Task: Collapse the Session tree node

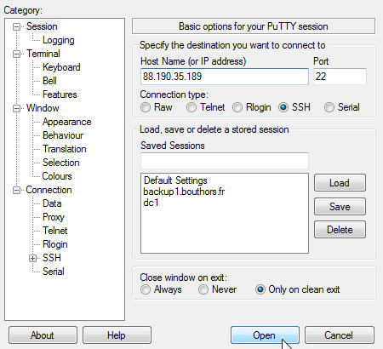Action: pyautogui.click(x=17, y=26)
